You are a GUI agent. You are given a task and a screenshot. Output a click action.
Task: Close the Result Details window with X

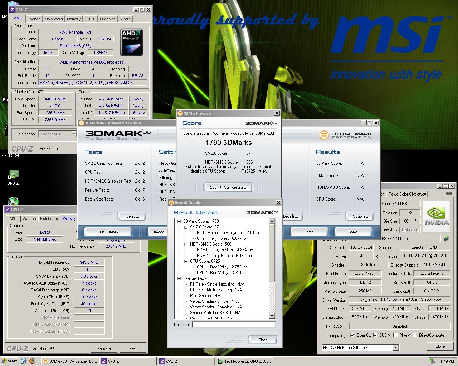278,203
